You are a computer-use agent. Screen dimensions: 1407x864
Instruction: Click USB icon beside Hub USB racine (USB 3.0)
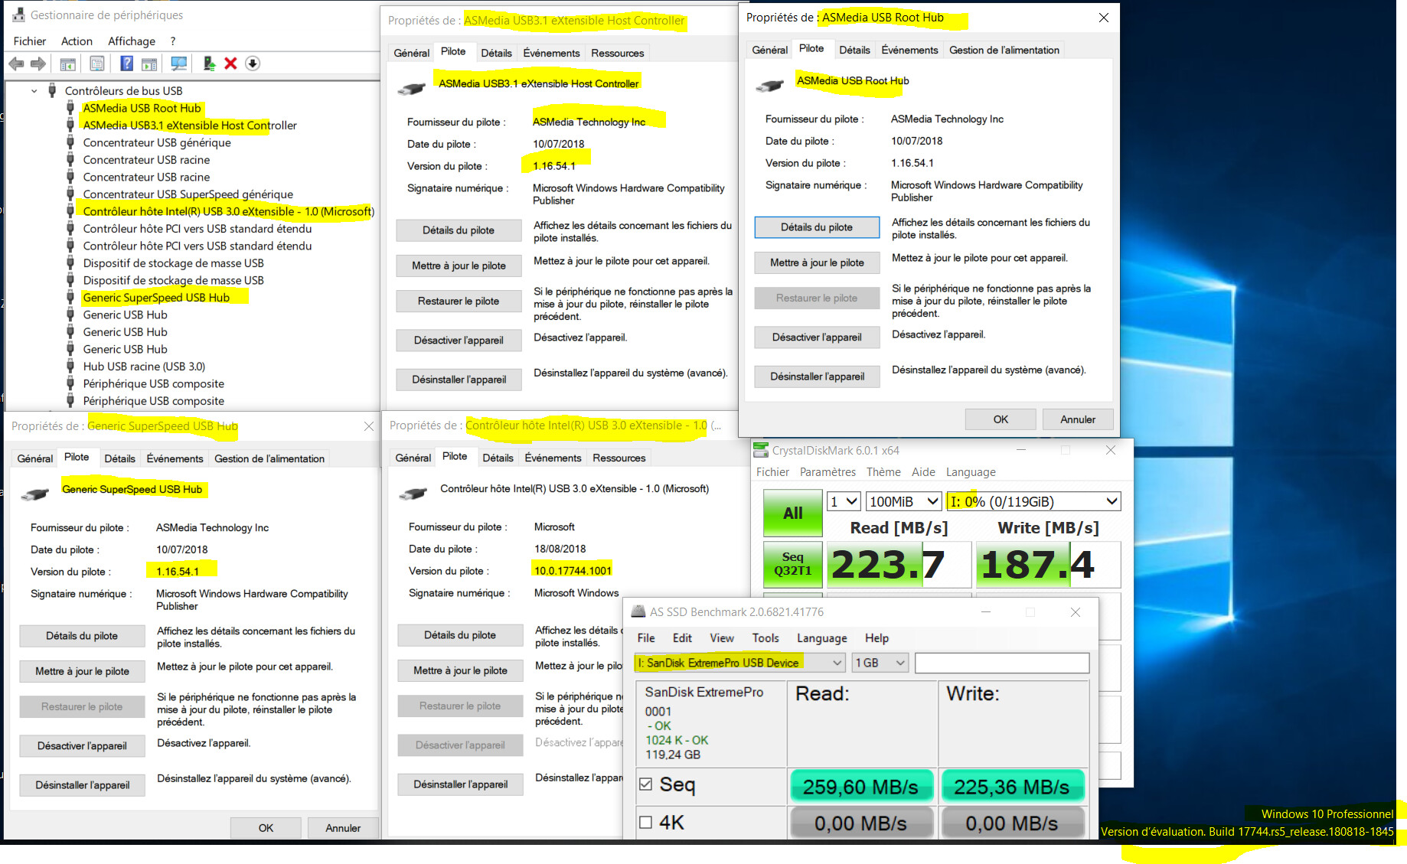point(70,367)
